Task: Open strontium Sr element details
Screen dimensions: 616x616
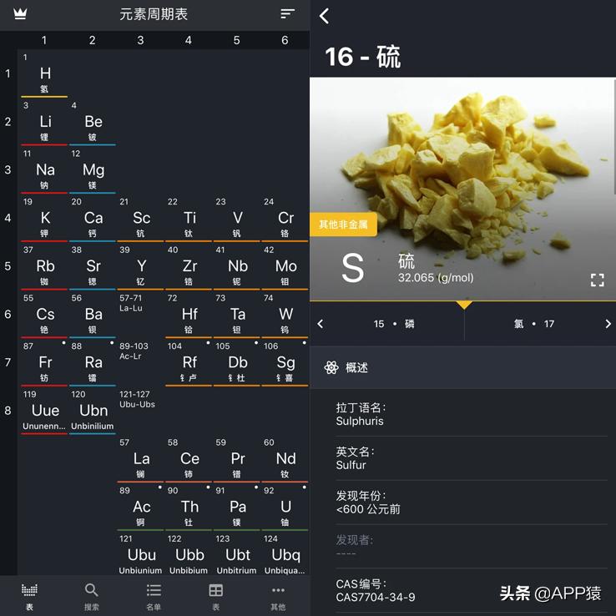Action: pos(93,267)
